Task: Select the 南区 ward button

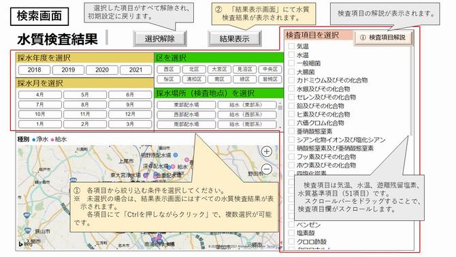Action: coord(219,79)
